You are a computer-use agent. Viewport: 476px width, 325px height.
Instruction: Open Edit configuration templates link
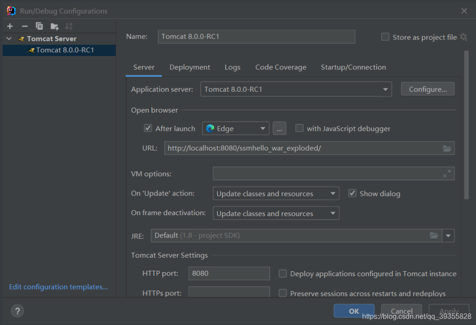click(x=58, y=287)
